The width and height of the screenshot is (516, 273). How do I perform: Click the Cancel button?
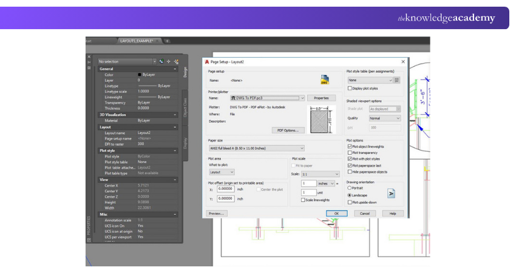365,214
